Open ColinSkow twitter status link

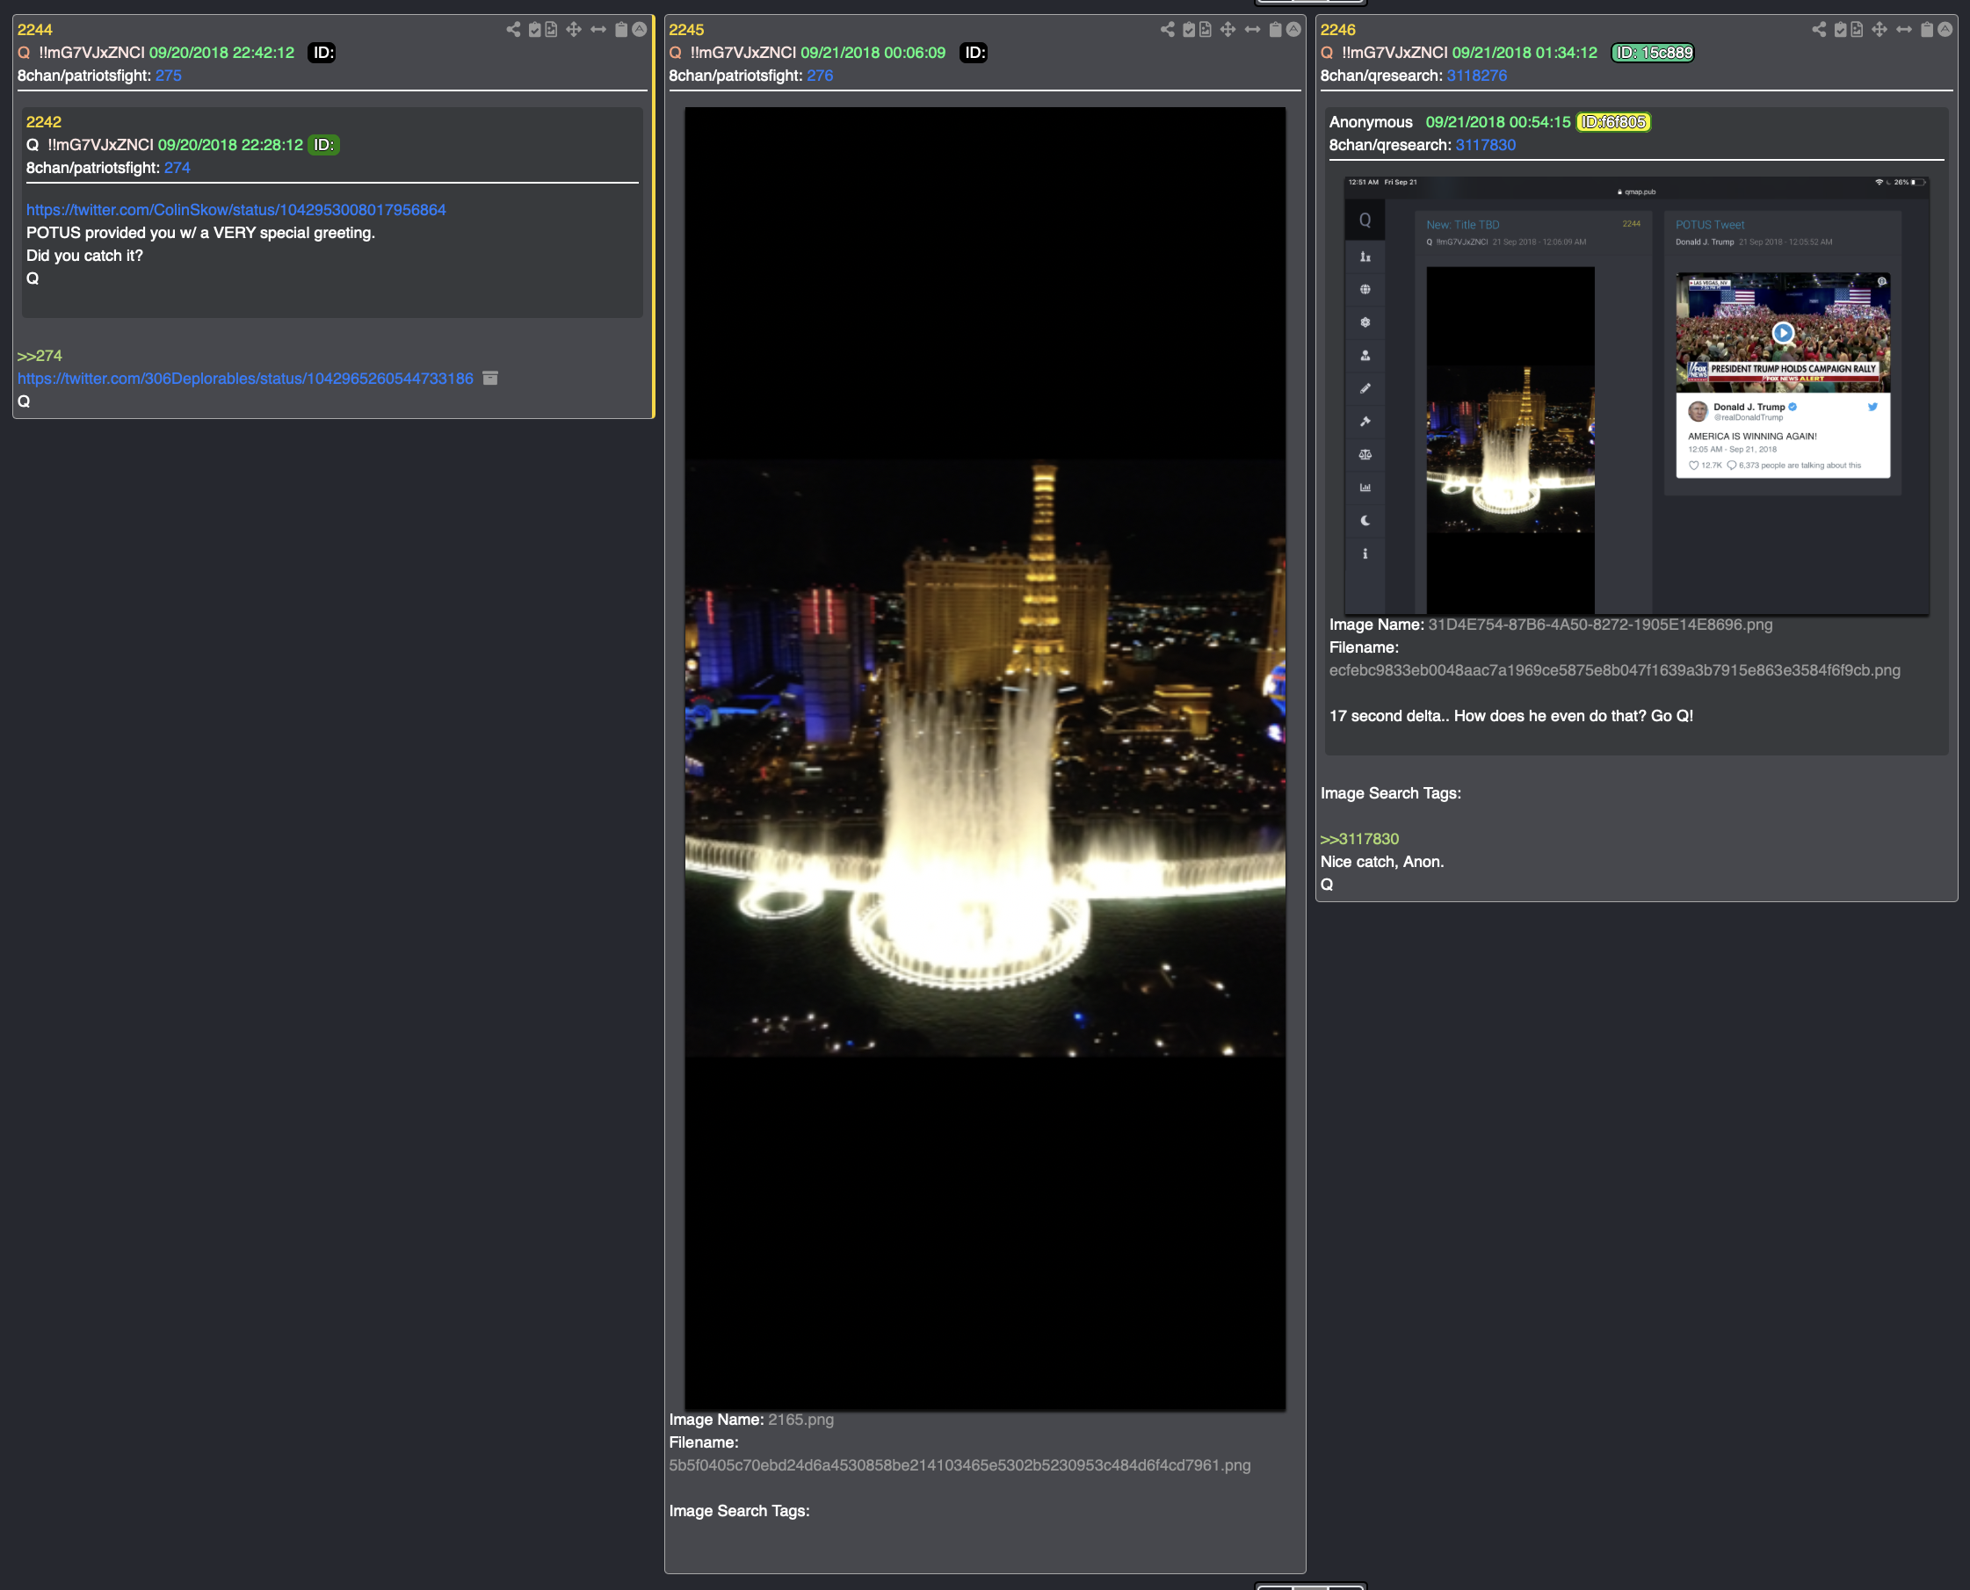(236, 210)
